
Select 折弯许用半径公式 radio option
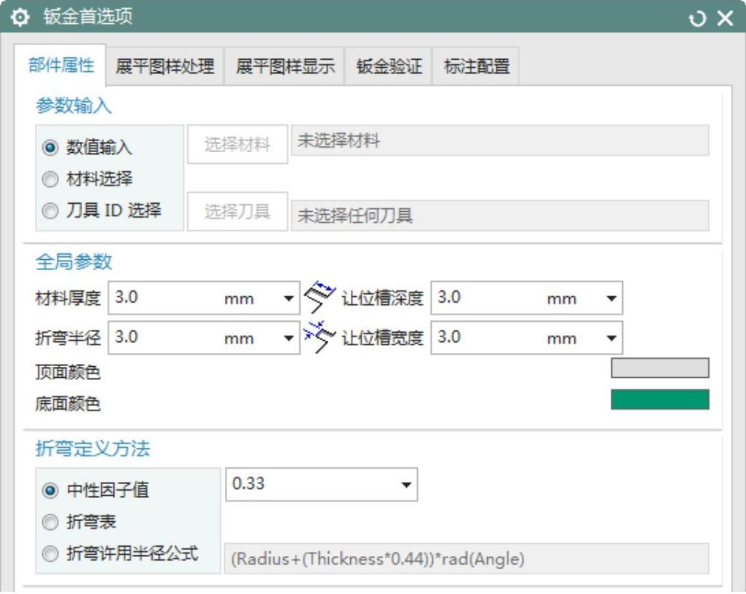(49, 554)
